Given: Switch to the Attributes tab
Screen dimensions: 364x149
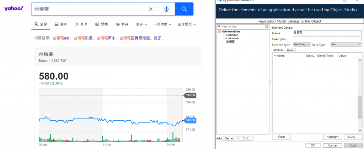Looking at the screenshot, I should 279,50.
